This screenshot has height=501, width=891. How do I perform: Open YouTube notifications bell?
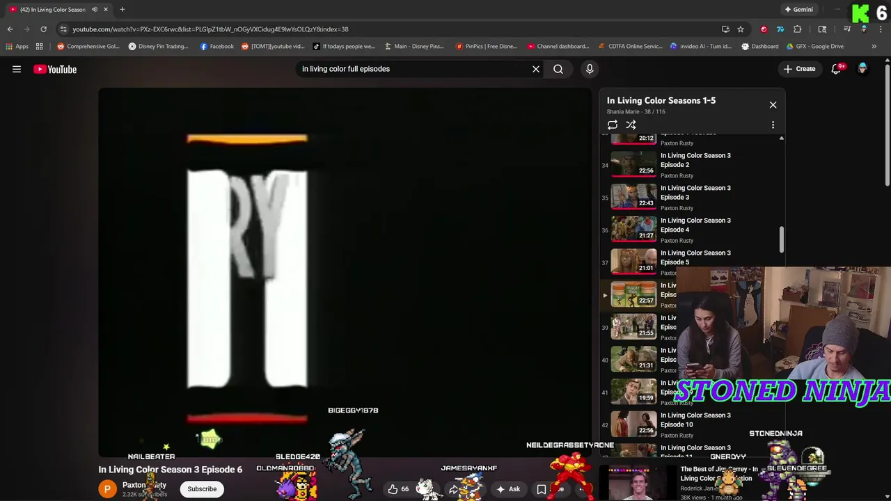click(x=837, y=69)
